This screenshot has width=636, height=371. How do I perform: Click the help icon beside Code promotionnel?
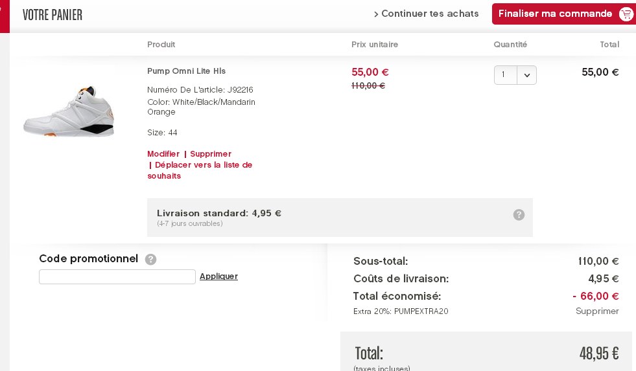coord(150,259)
